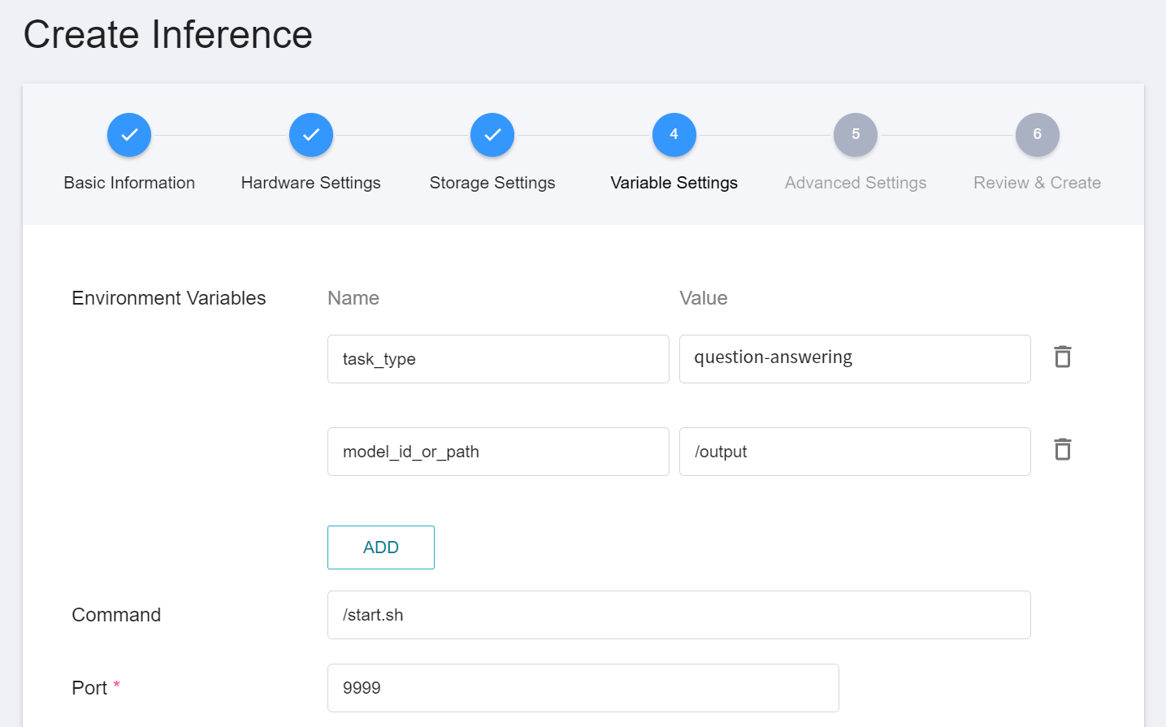1166x727 pixels.
Task: Click the Command field containing /start.sh
Action: click(679, 615)
